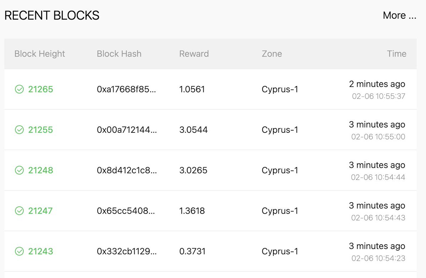The height and width of the screenshot is (278, 426).
Task: Click Cyprus-1 zone in block 21248 row
Action: click(280, 170)
